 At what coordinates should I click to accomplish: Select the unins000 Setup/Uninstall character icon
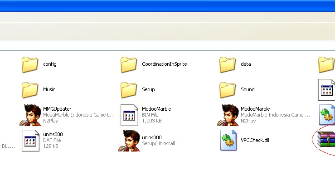tap(129, 141)
